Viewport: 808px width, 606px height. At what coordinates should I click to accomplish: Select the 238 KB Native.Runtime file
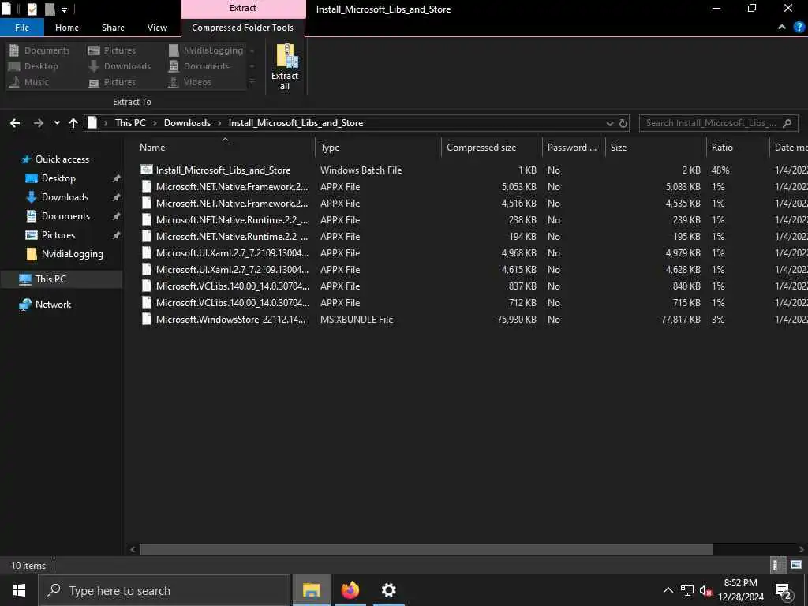(231, 220)
